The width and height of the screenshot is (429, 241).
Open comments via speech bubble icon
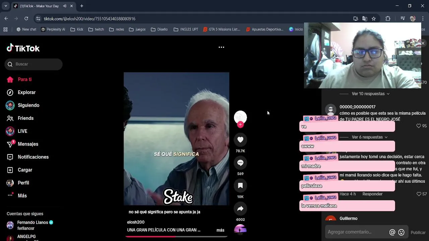point(240,163)
